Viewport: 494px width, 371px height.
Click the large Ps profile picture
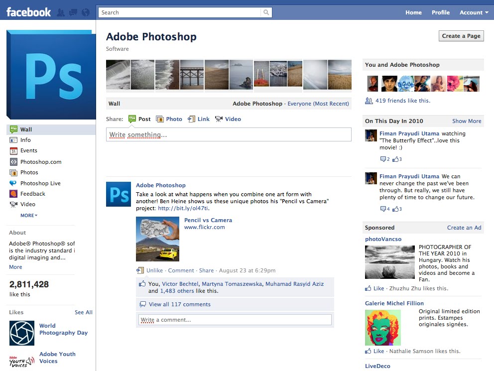[x=51, y=75]
